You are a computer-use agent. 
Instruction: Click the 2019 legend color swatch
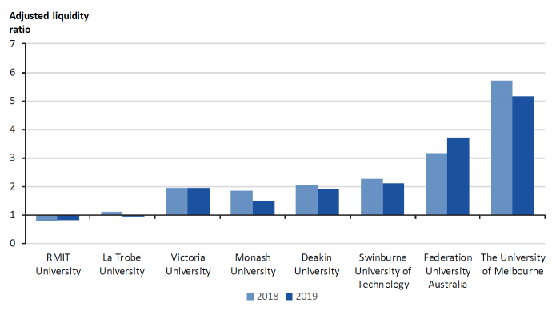pos(290,297)
